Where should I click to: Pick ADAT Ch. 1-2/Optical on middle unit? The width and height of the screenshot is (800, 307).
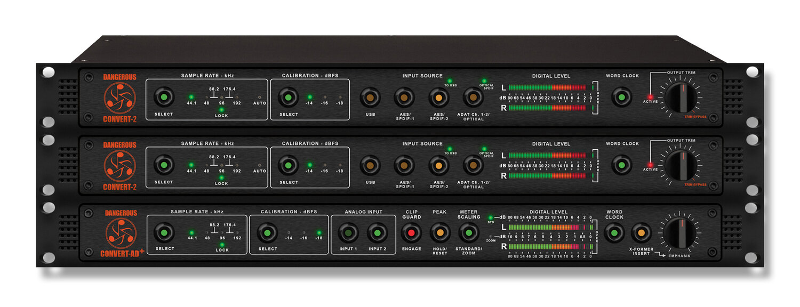(473, 165)
